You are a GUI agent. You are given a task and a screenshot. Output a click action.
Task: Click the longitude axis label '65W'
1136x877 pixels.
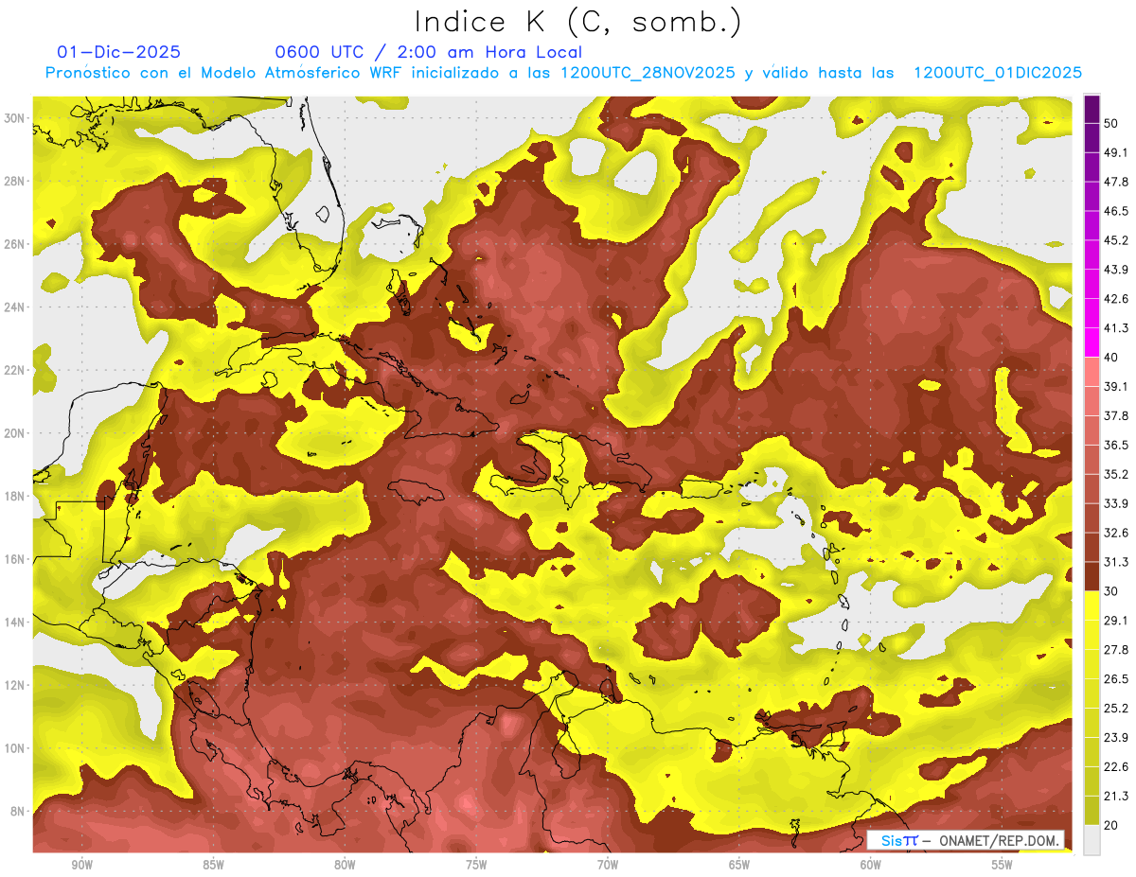click(x=739, y=865)
